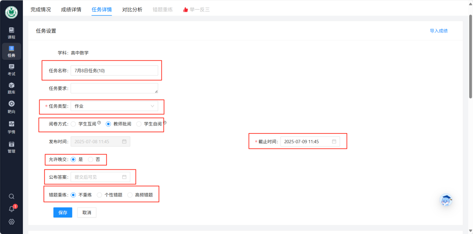Choose 不重练 for 错题重练

[x=73, y=195]
